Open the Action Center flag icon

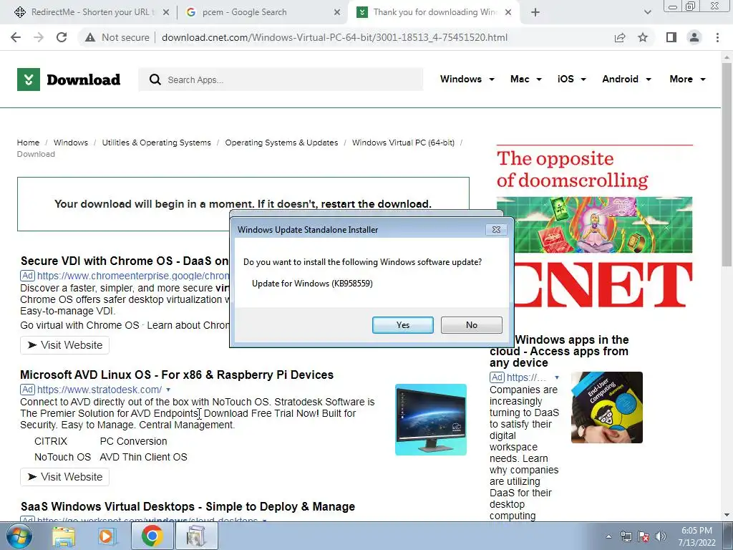point(644,537)
